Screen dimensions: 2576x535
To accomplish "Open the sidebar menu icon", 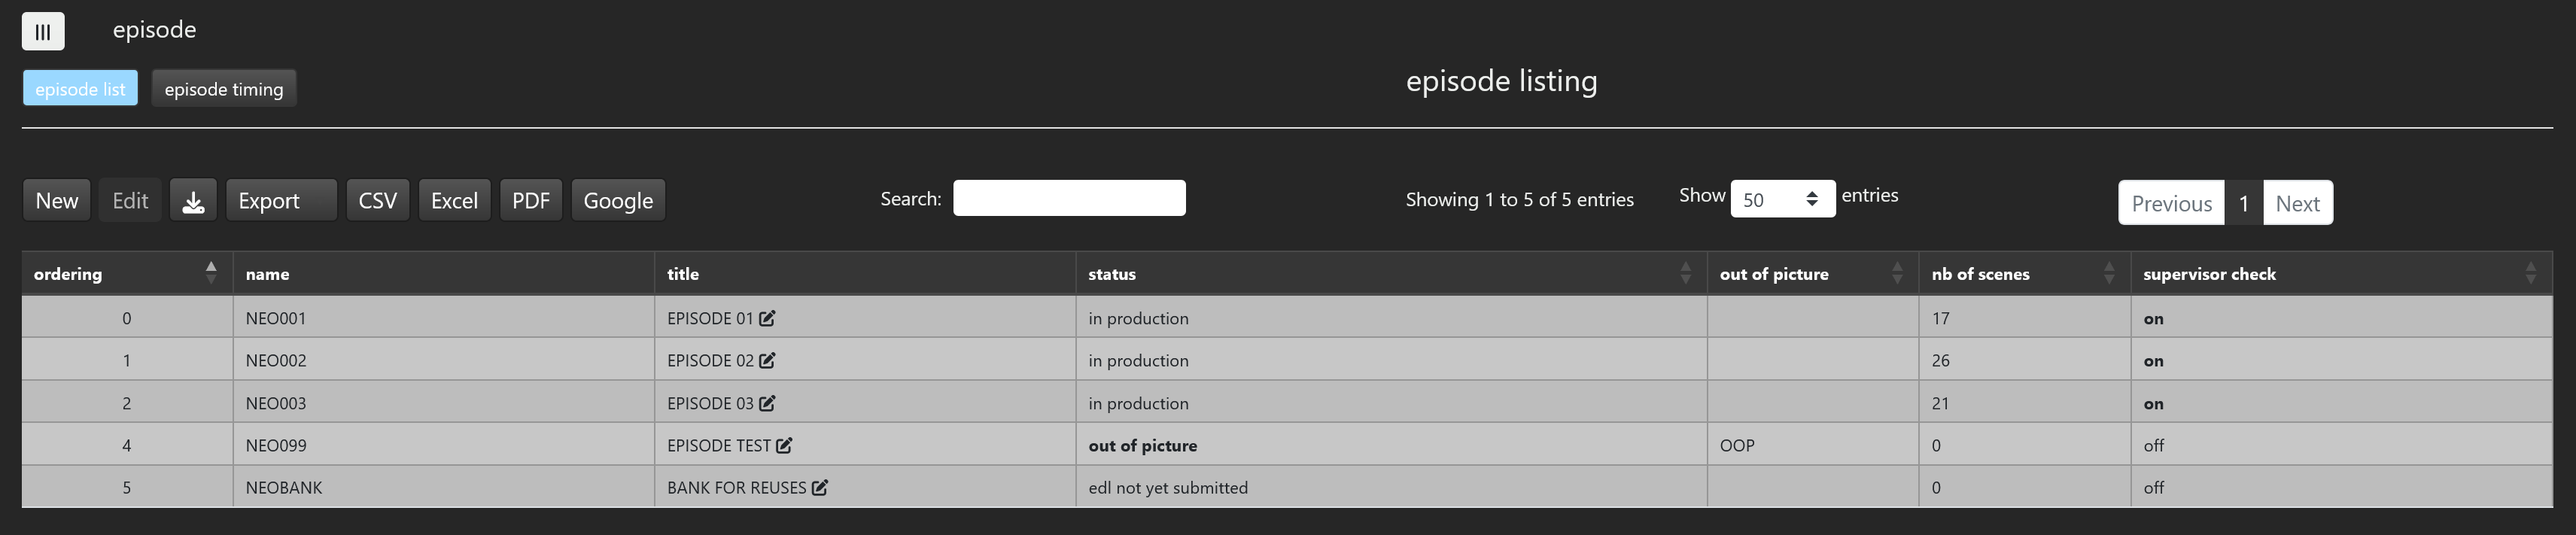I will (43, 31).
